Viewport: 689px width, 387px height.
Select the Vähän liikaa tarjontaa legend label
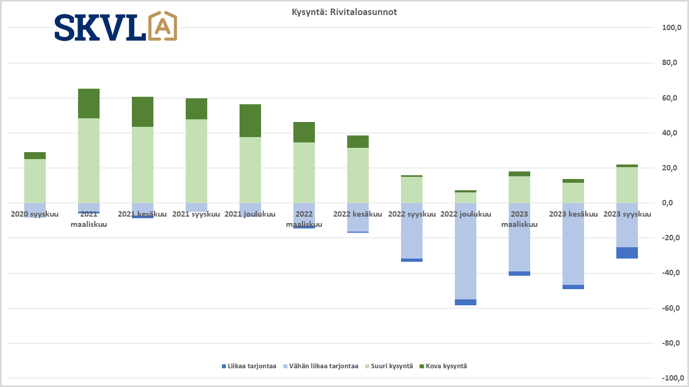(323, 367)
